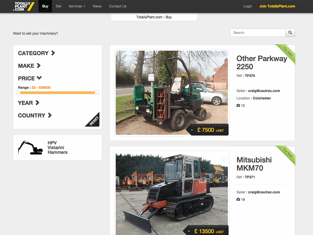Viewport: 313px width, 235px height.
Task: Click the Ref TP371 text
Action: (x=246, y=177)
